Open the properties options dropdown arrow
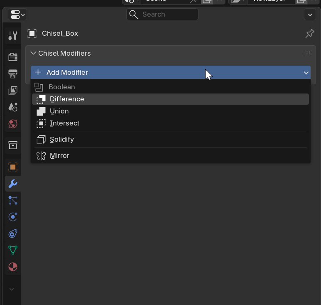Screen dimensions: 321x305 (x=310, y=15)
